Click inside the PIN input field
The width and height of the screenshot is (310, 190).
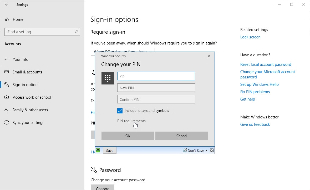156,76
